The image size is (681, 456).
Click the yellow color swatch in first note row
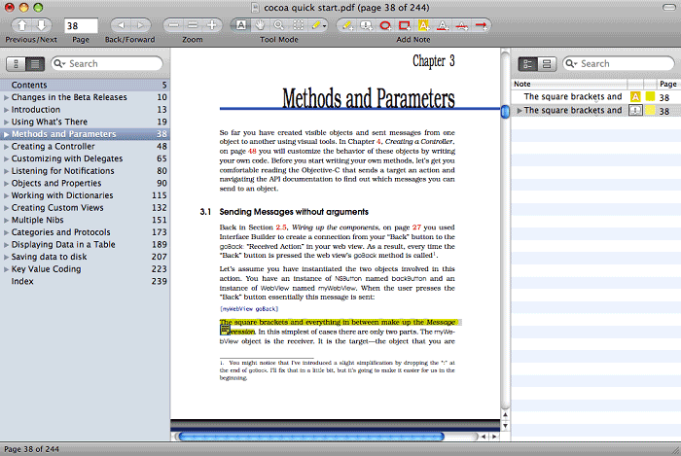tap(650, 97)
